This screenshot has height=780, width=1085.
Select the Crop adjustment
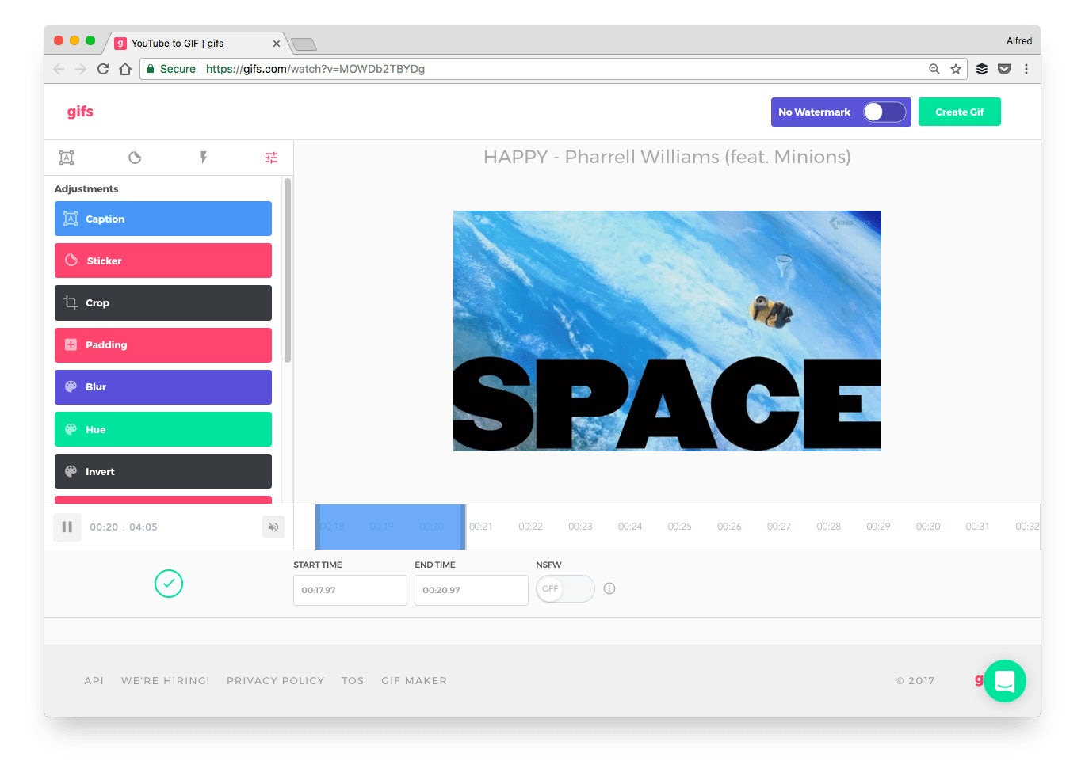pyautogui.click(x=163, y=302)
